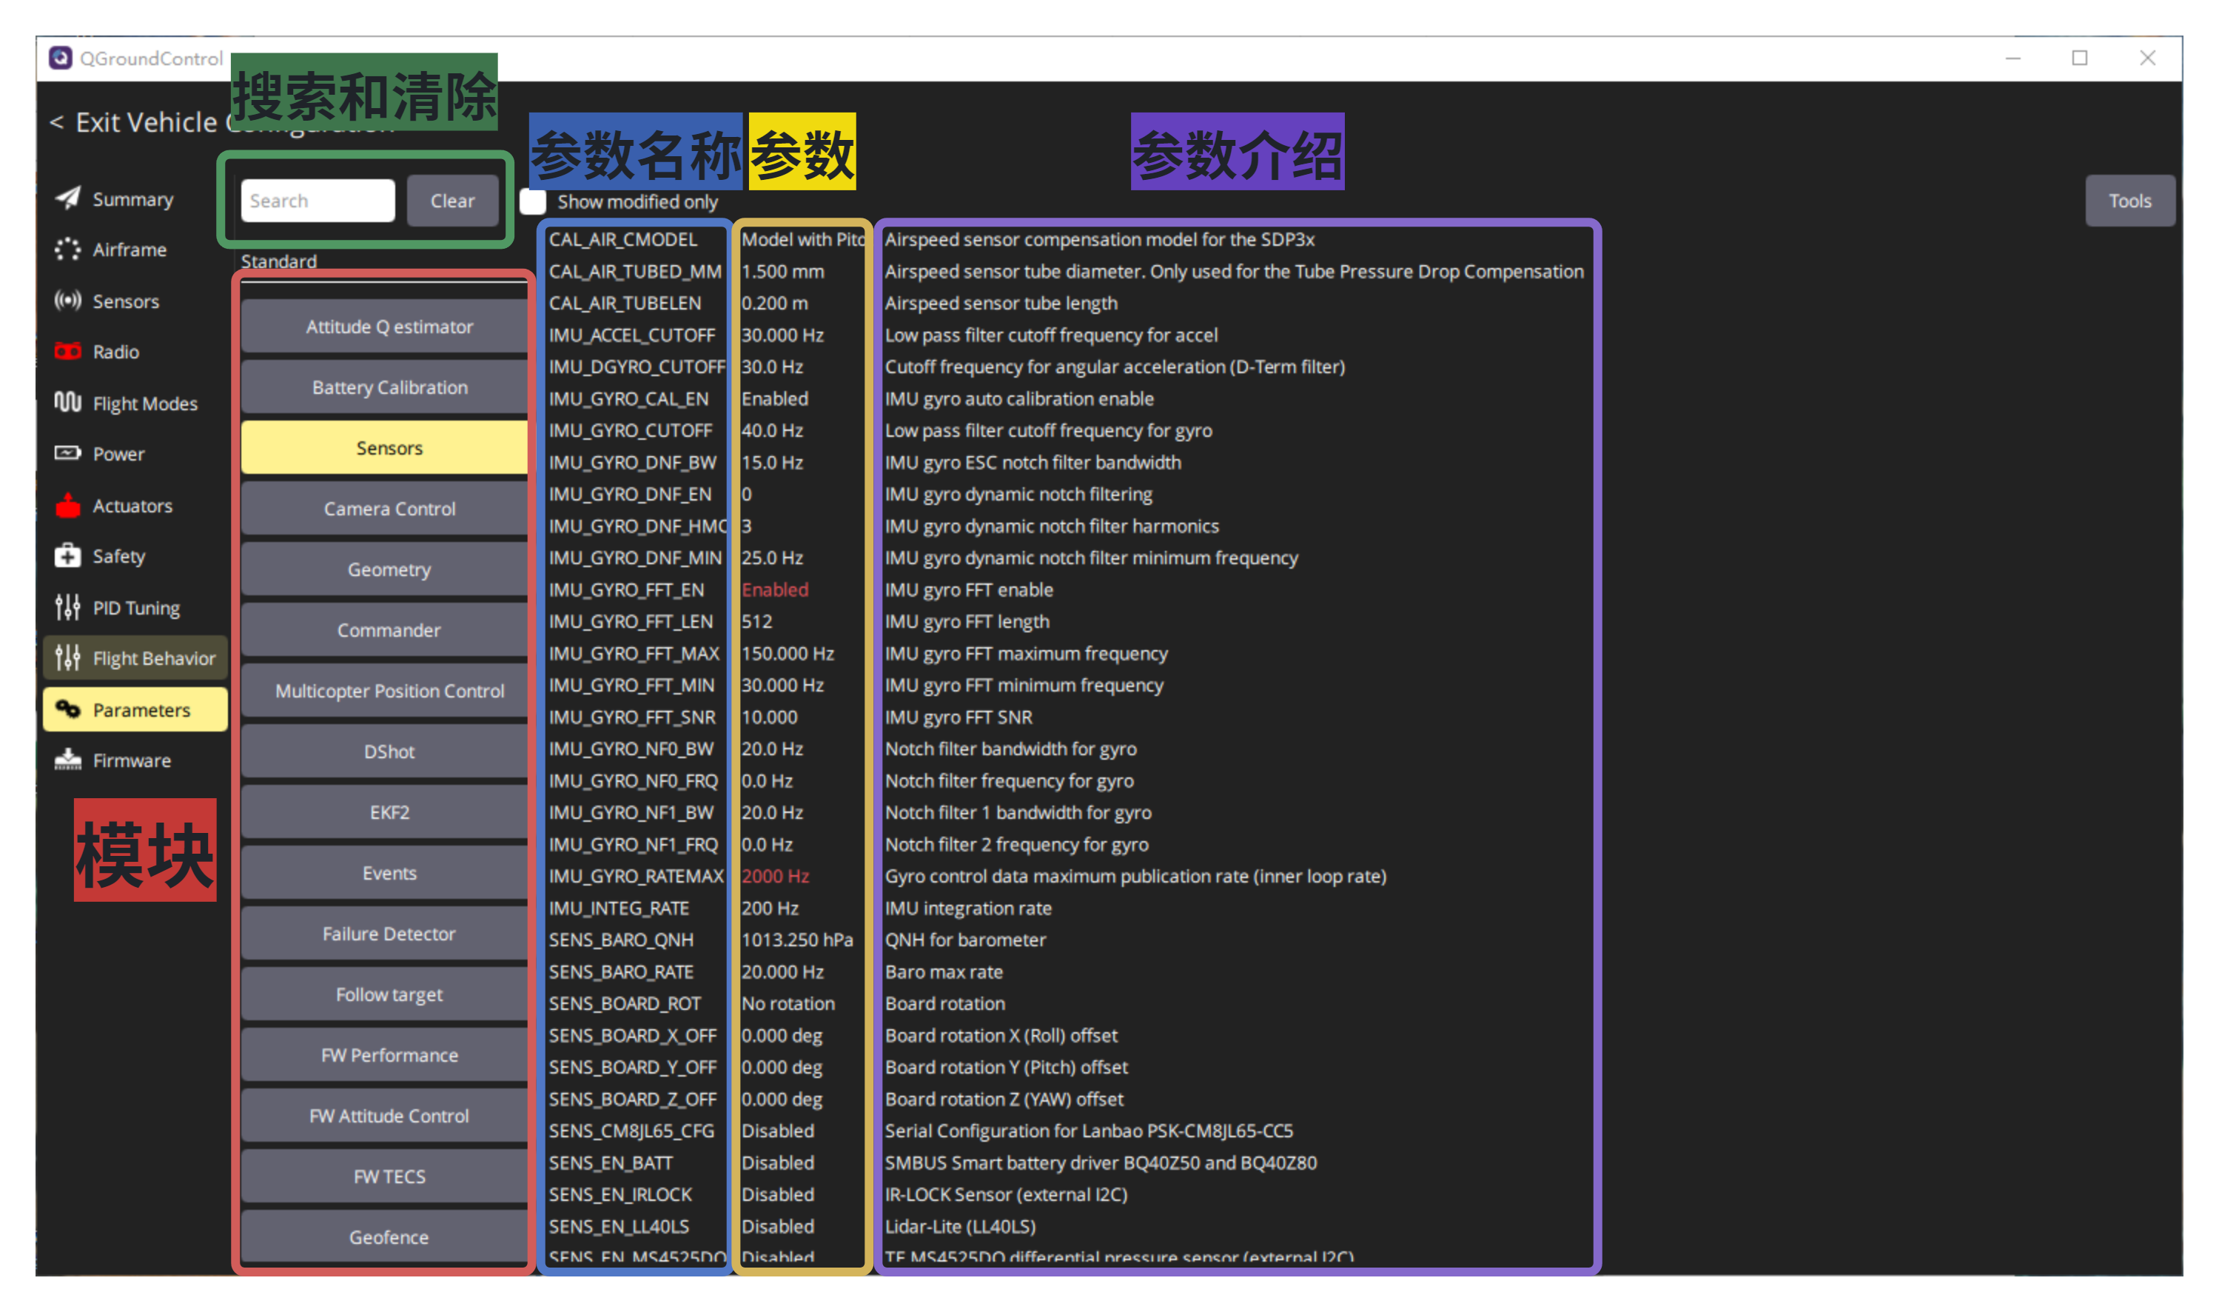The height and width of the screenshot is (1312, 2219).
Task: Select the Flight Modes waveform icon
Action: click(68, 402)
